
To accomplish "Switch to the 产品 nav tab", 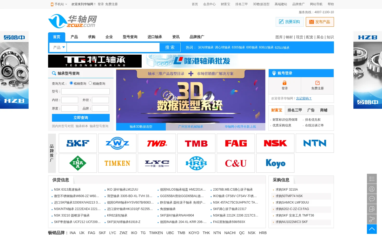I will [74, 37].
